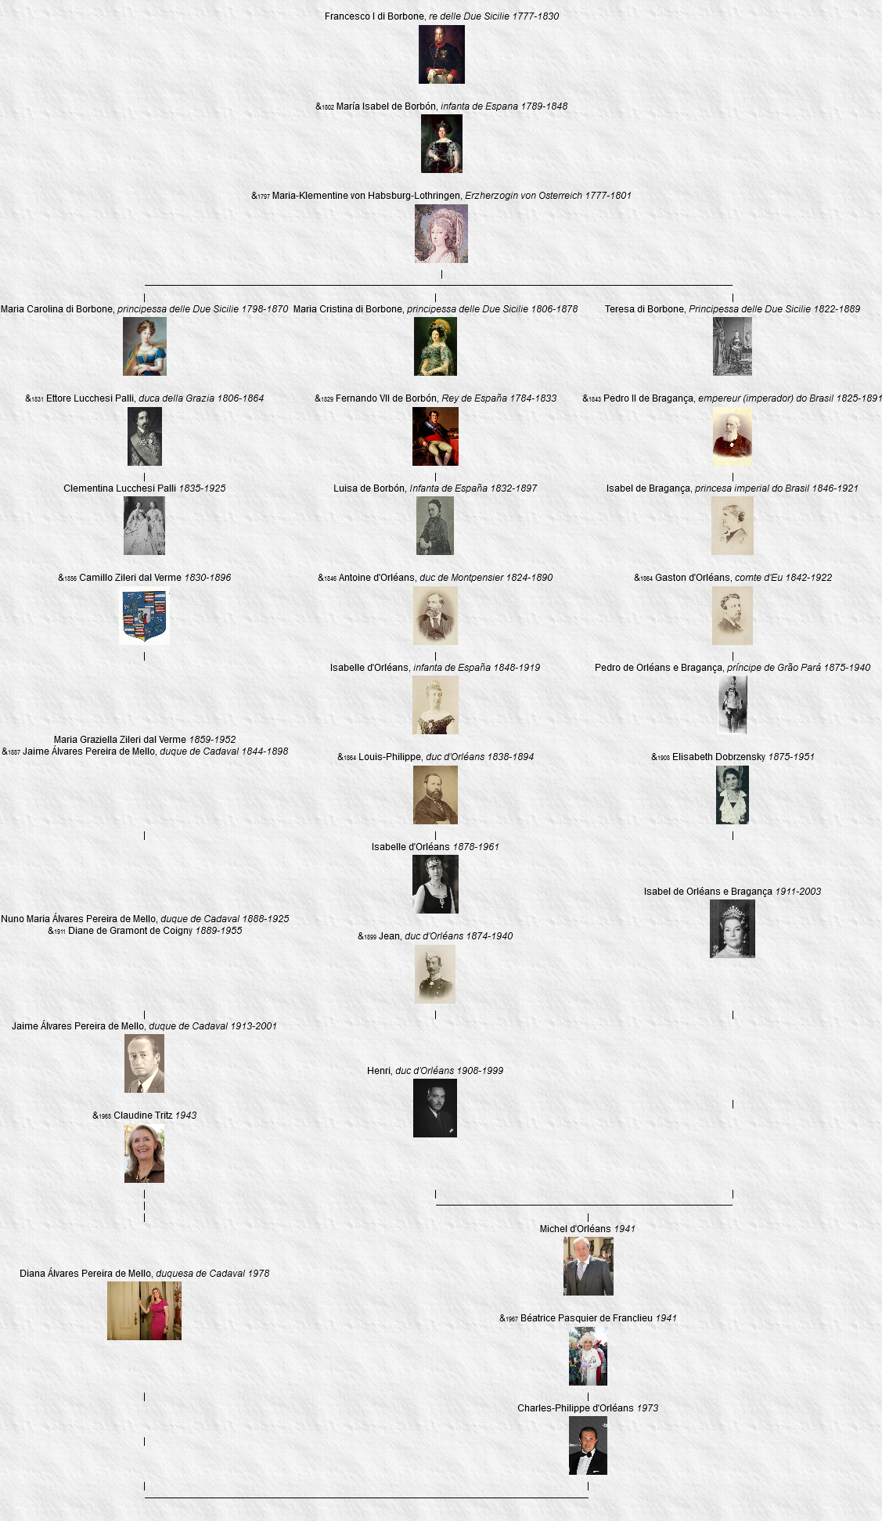Open Maria Graziella Zileri dal Verme link

click(120, 739)
